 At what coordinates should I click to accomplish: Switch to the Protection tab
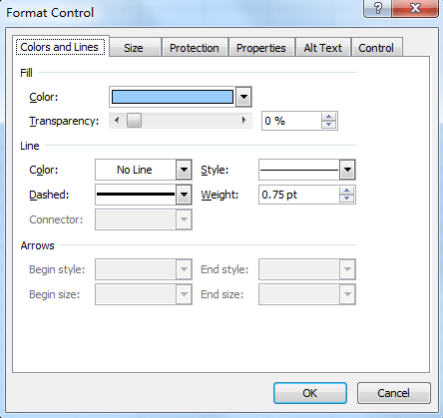(x=195, y=48)
